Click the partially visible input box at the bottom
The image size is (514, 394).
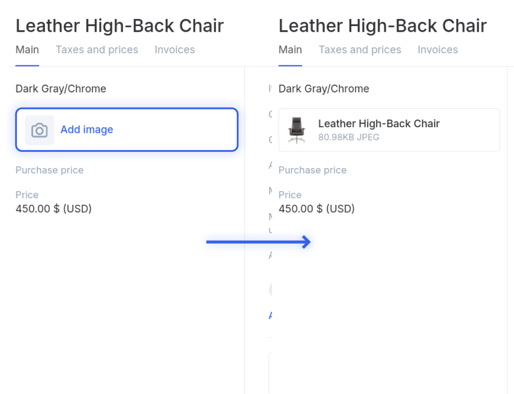(x=271, y=373)
